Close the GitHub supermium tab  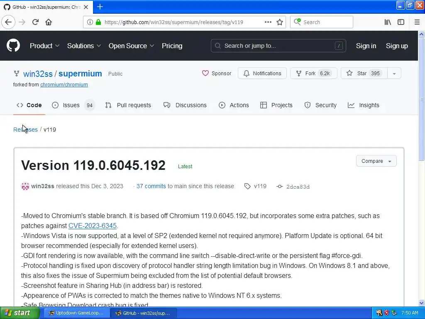(86, 7)
